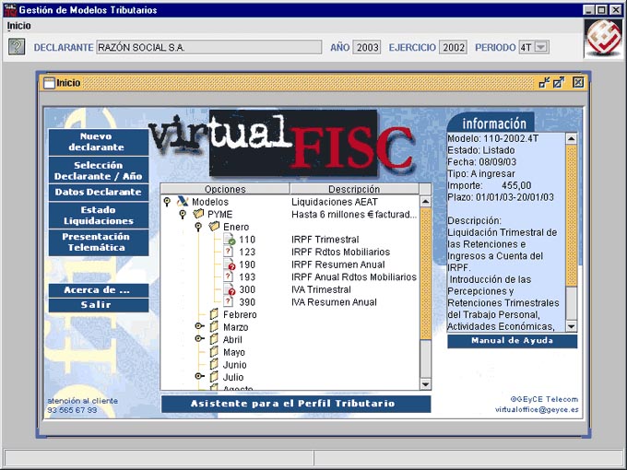Click the red-marked document icon of 190
Screen dimensions: 627x470
click(230, 264)
